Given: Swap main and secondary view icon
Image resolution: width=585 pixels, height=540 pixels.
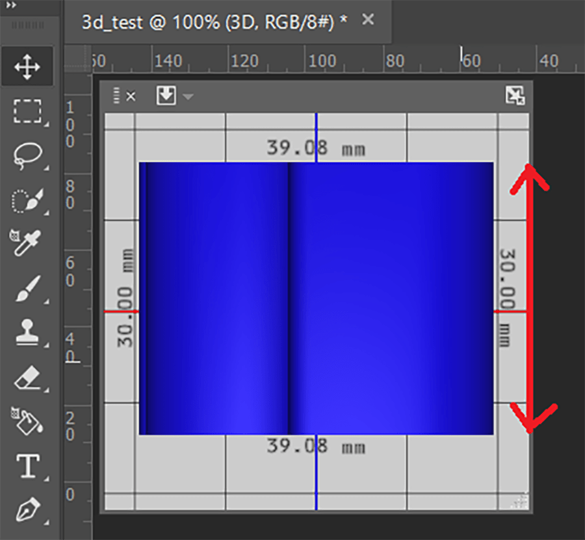Looking at the screenshot, I should pyautogui.click(x=515, y=96).
